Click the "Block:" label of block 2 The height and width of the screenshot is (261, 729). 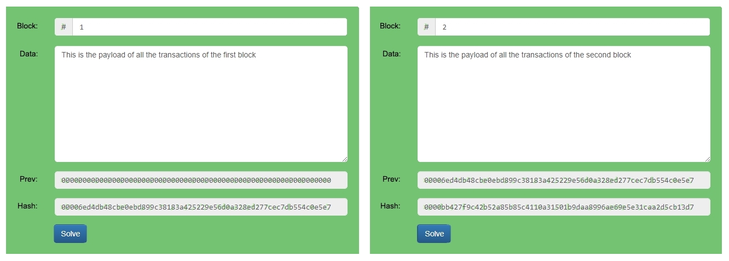point(390,26)
